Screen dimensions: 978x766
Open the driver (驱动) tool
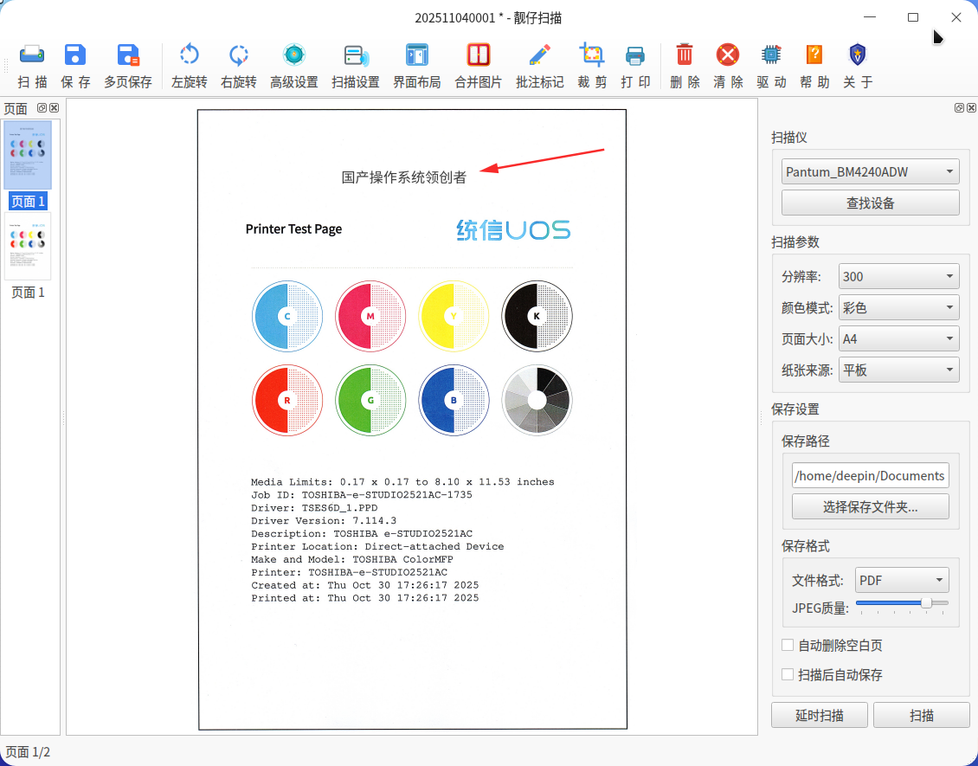pos(771,66)
